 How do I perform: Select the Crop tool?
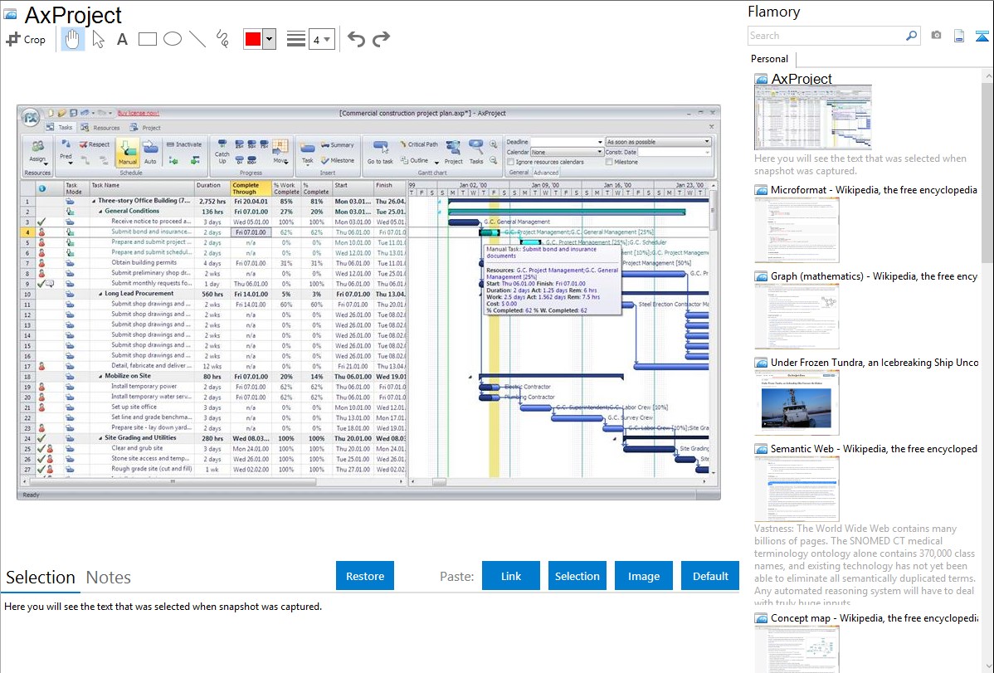click(26, 39)
